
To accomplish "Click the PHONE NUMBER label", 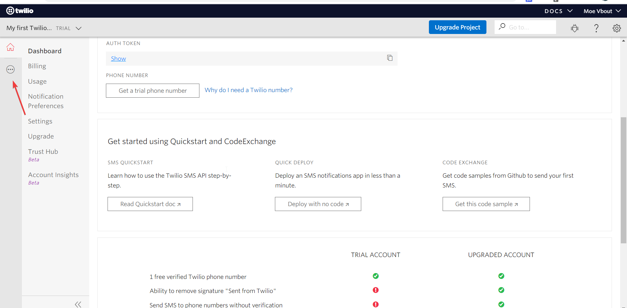I will (x=127, y=75).
